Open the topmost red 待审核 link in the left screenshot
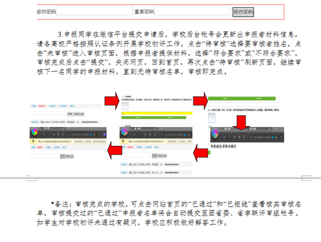Image resolution: width=321 pixels, height=242 pixels. tap(41, 106)
